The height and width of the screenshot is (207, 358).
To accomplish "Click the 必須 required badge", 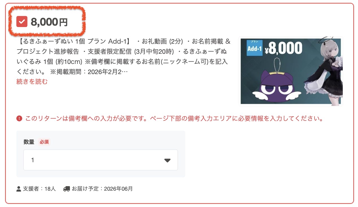I will [x=44, y=142].
